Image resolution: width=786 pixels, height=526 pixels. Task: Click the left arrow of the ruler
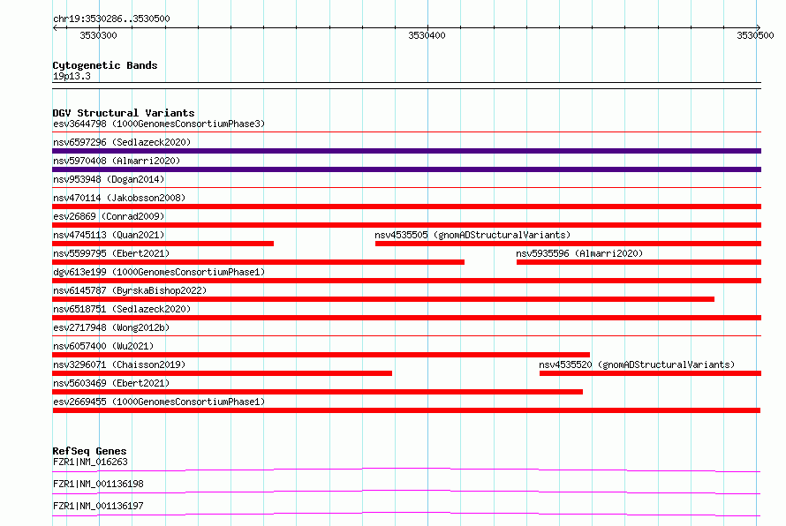click(x=55, y=27)
